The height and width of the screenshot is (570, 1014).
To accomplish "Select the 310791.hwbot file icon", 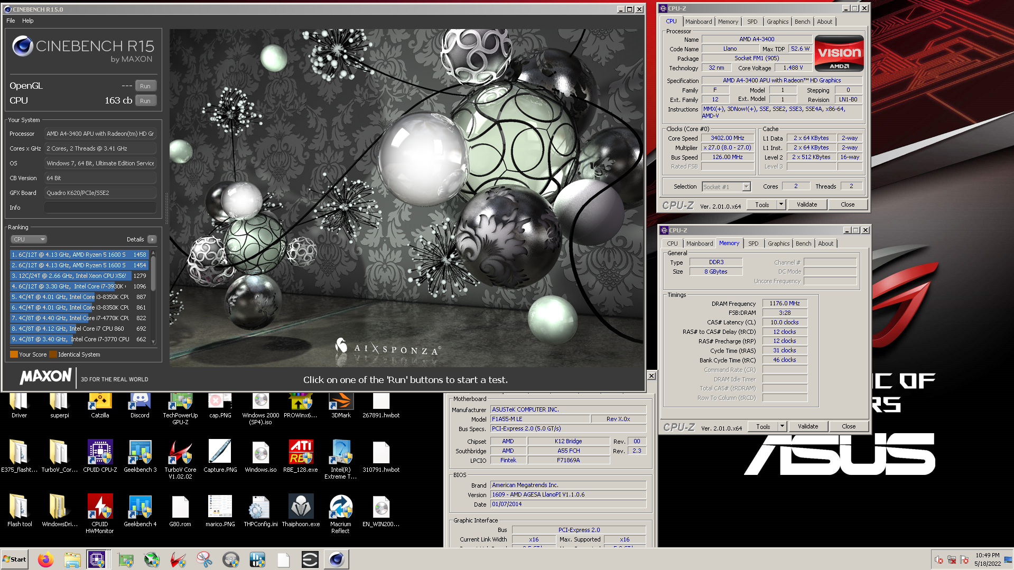I will (381, 456).
